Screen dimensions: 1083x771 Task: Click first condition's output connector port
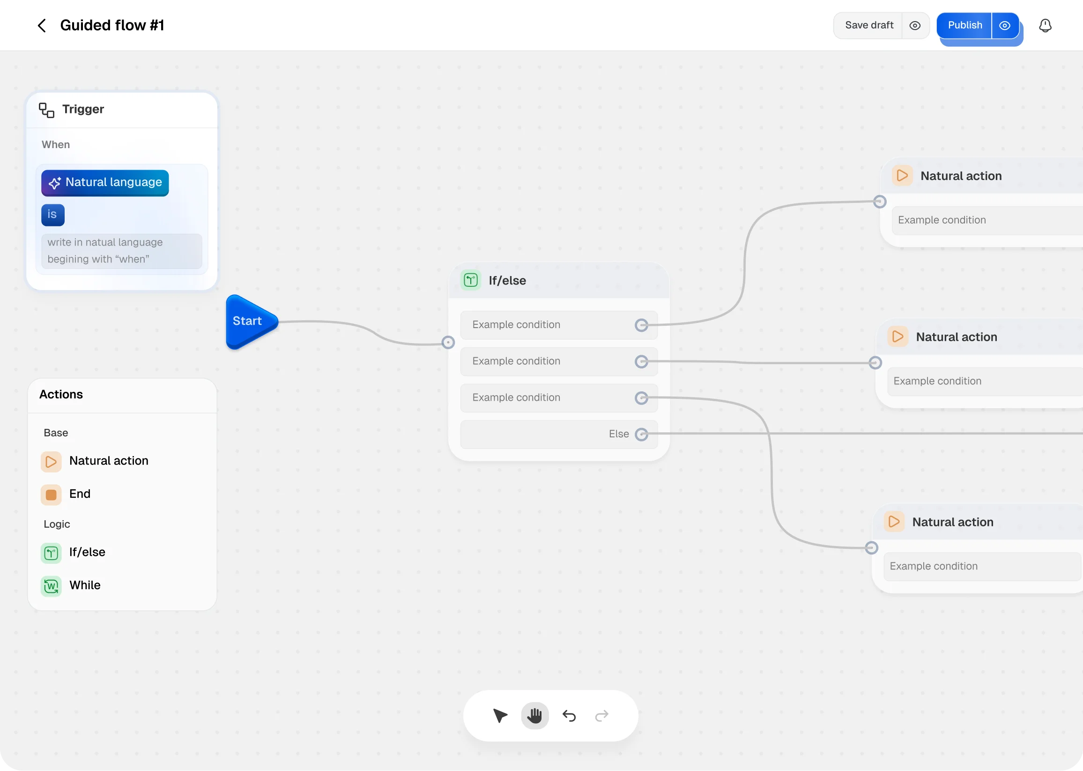tap(641, 325)
